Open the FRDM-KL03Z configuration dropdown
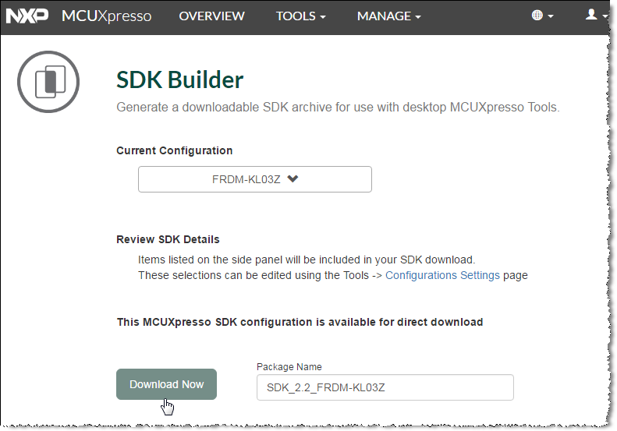This screenshot has height=431, width=617. tap(255, 179)
